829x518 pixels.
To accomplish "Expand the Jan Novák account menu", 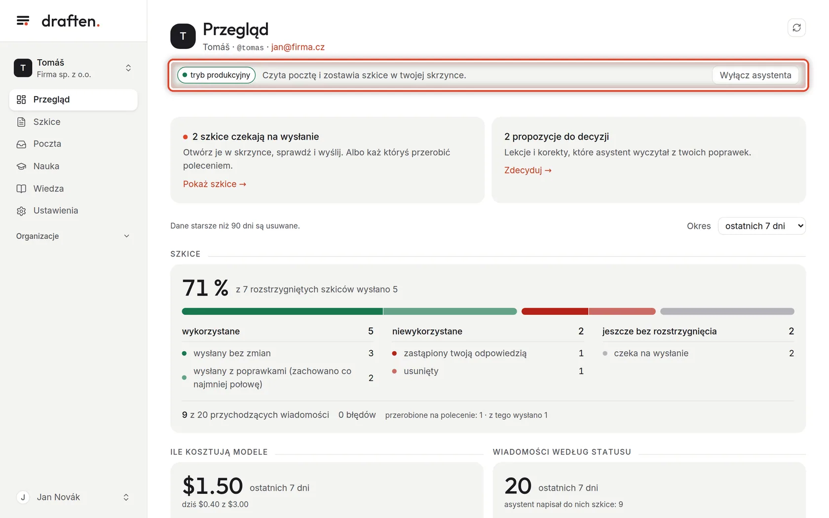I will [73, 497].
